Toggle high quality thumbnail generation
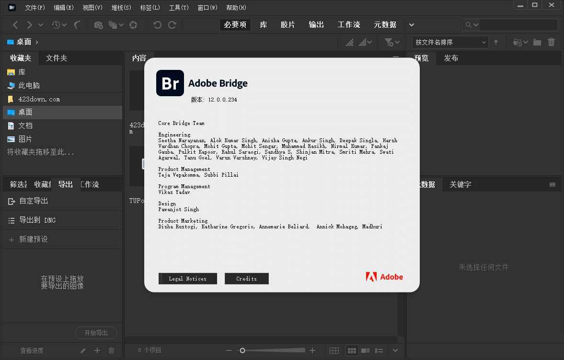 tap(363, 42)
